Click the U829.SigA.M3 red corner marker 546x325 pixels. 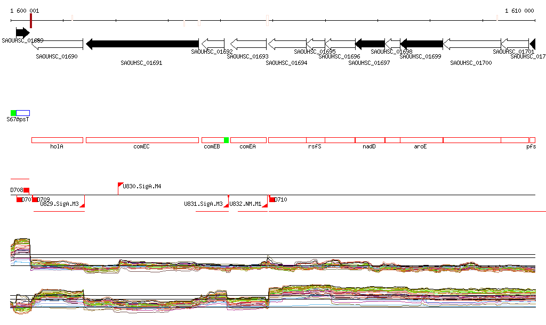pyautogui.click(x=83, y=205)
